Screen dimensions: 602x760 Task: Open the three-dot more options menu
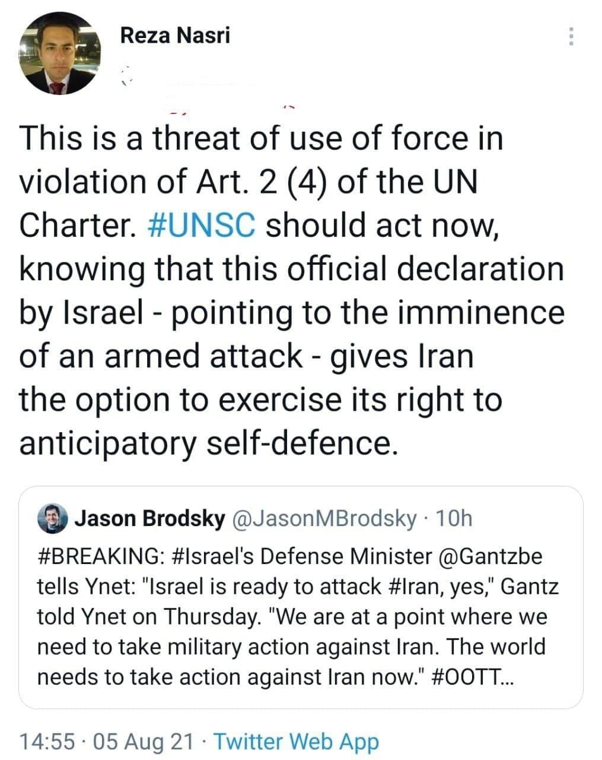[x=571, y=37]
